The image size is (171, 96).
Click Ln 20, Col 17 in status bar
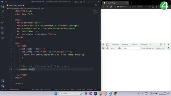click(48, 90)
